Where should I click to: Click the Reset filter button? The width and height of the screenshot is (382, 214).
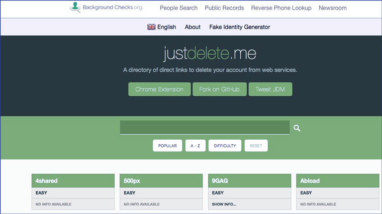pyautogui.click(x=256, y=145)
